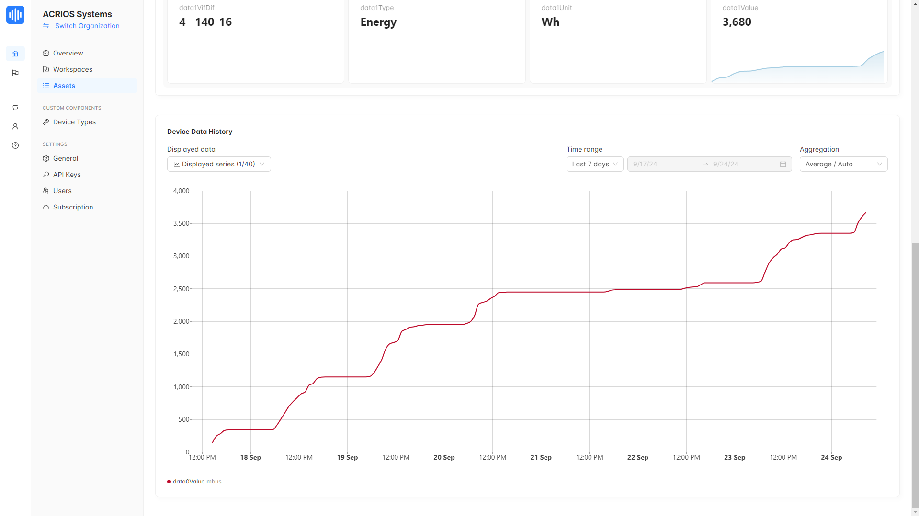The image size is (919, 516).
Task: Open the integrations arrows icon in the rail
Action: (x=15, y=107)
